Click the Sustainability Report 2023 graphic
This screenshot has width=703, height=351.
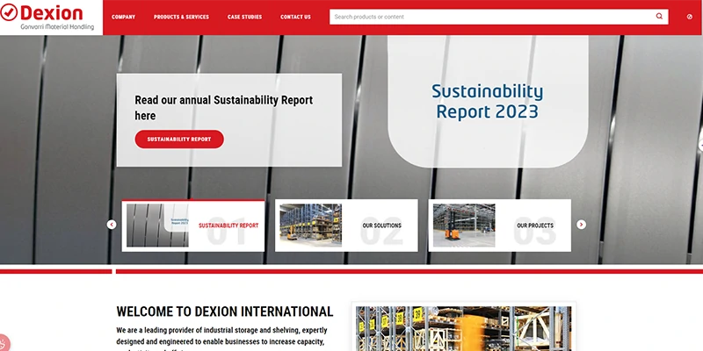click(x=488, y=102)
